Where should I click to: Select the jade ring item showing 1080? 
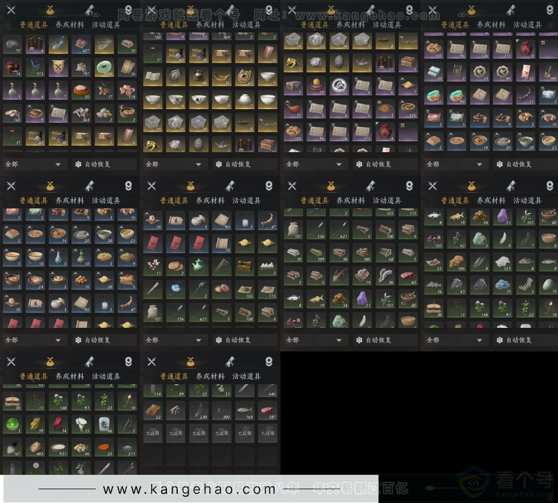[x=104, y=68]
